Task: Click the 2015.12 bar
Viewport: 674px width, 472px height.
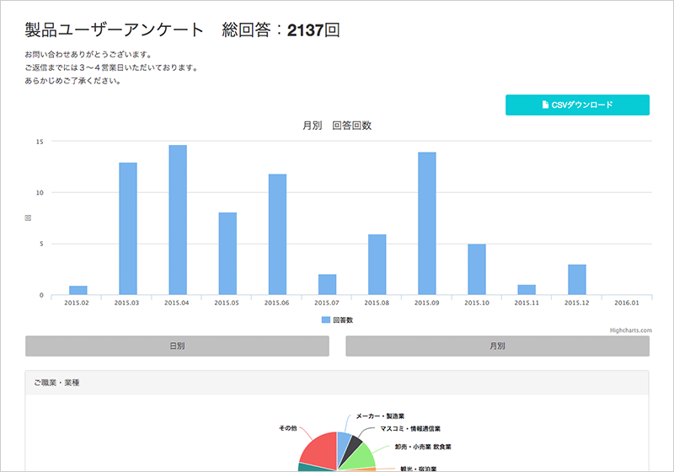Action: click(577, 280)
